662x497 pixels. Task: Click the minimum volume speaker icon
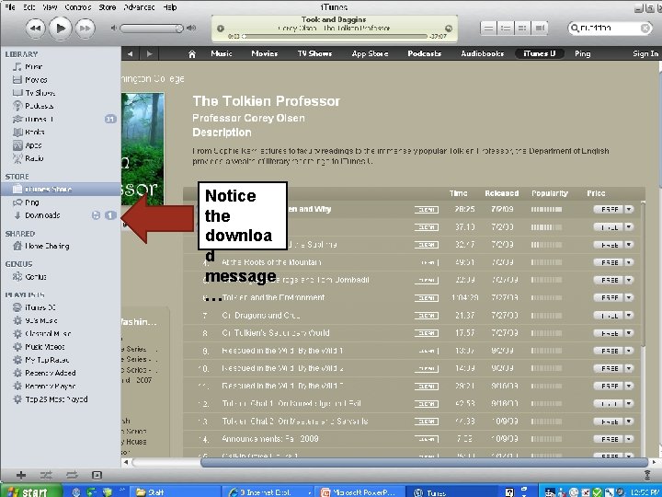click(114, 28)
